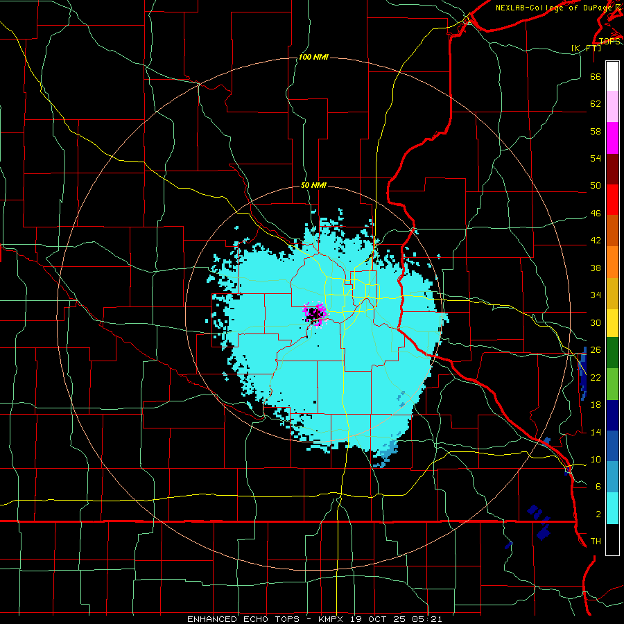The width and height of the screenshot is (624, 624).
Task: Select the magenta swatch in the legend
Action: [x=612, y=138]
